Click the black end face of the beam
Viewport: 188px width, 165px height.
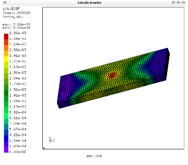[x=167, y=64]
